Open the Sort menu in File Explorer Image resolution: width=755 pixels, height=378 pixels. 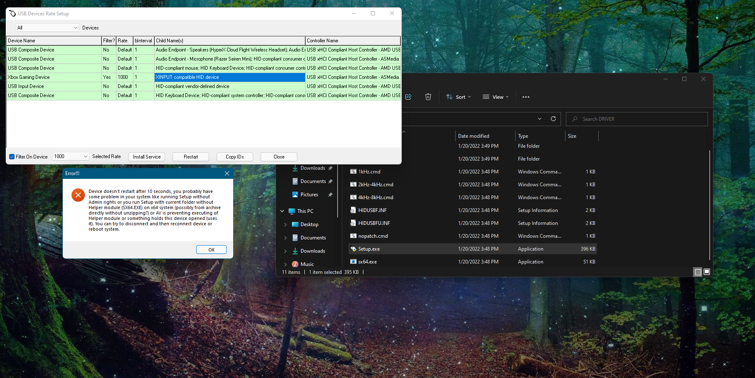(458, 97)
